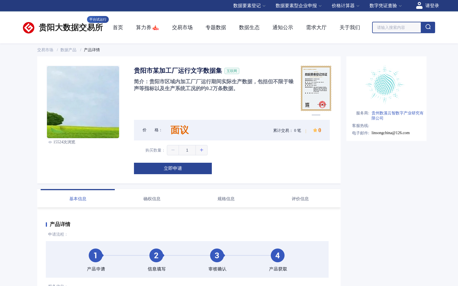Open service provider 贵州数溪云智数字产业研究有限公司 link

[397, 116]
